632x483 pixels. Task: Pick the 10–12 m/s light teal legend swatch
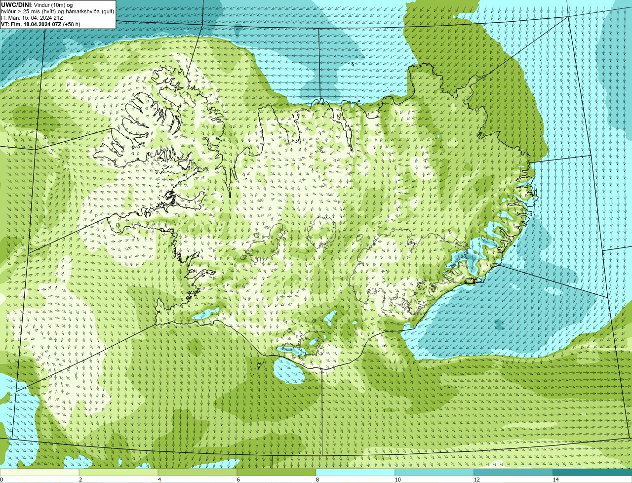click(434, 473)
